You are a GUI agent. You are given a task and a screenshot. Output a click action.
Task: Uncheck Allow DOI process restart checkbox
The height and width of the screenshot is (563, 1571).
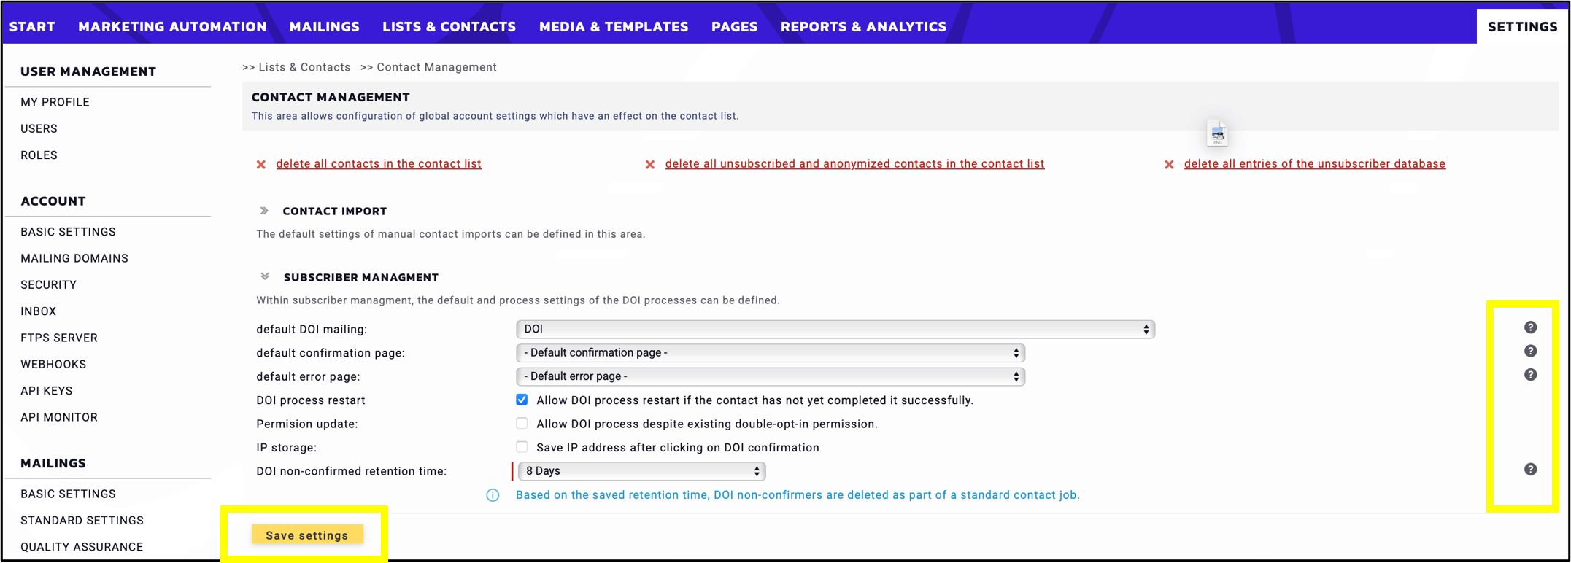[x=522, y=400]
